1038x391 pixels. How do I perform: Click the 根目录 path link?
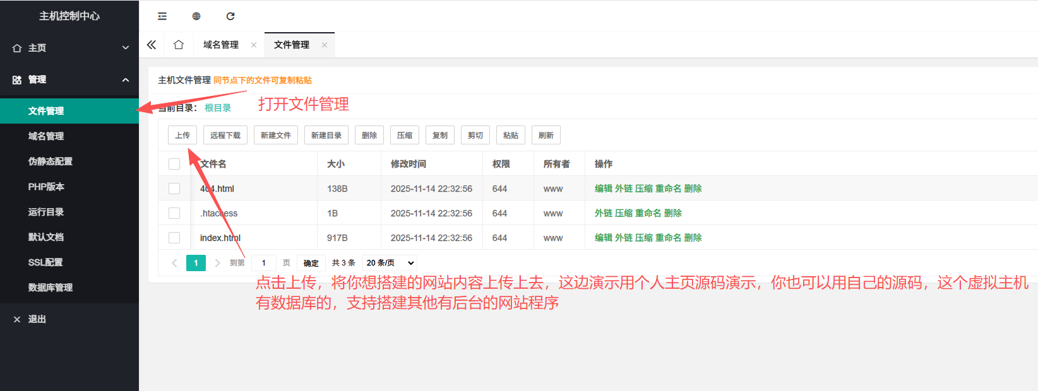coord(218,108)
